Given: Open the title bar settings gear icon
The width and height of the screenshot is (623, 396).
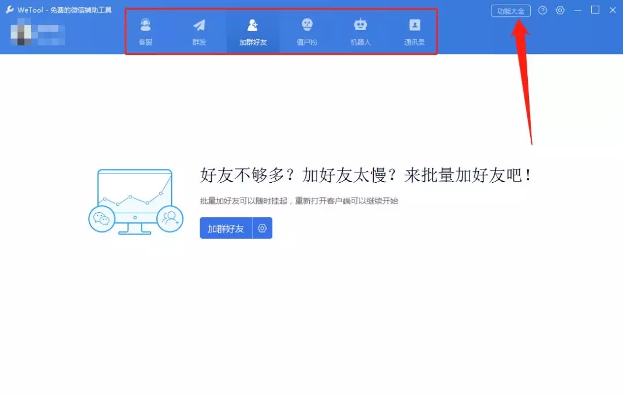Looking at the screenshot, I should point(560,10).
